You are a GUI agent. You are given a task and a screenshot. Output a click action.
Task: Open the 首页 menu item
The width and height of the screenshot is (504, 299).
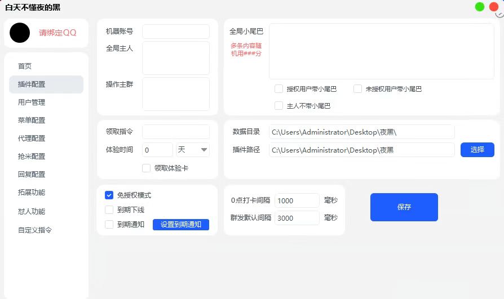click(25, 66)
